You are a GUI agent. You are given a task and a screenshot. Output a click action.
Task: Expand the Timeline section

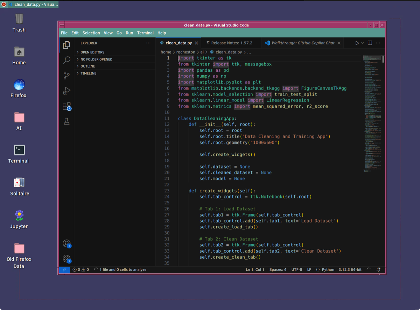88,73
